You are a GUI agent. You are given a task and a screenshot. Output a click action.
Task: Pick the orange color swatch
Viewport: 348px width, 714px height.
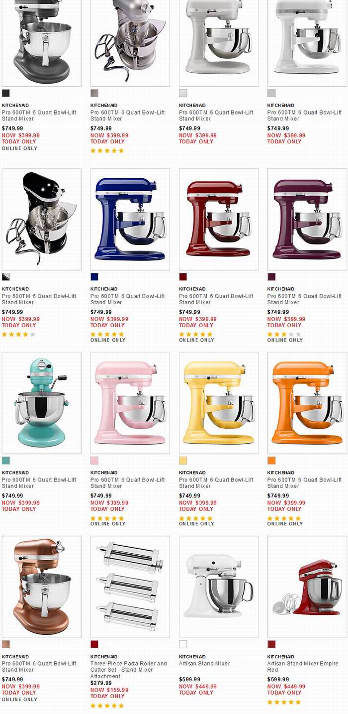click(271, 461)
